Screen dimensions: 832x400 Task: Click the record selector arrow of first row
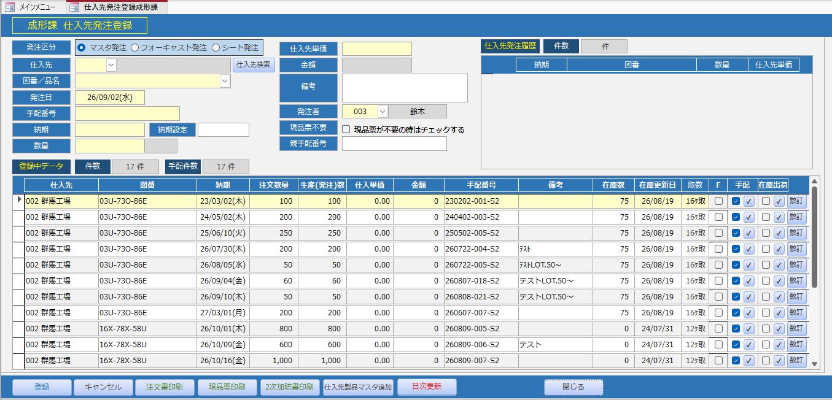[x=18, y=201]
